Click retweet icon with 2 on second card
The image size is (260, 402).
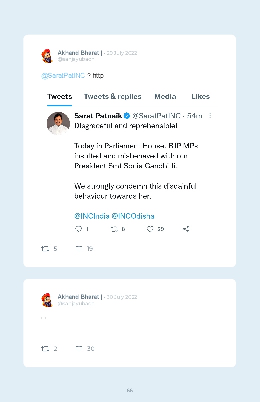pos(45,349)
